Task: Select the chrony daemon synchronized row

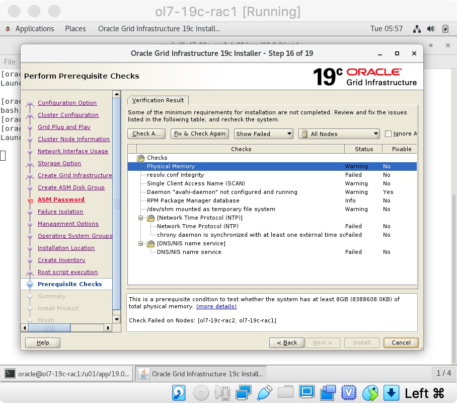Action: (272, 235)
